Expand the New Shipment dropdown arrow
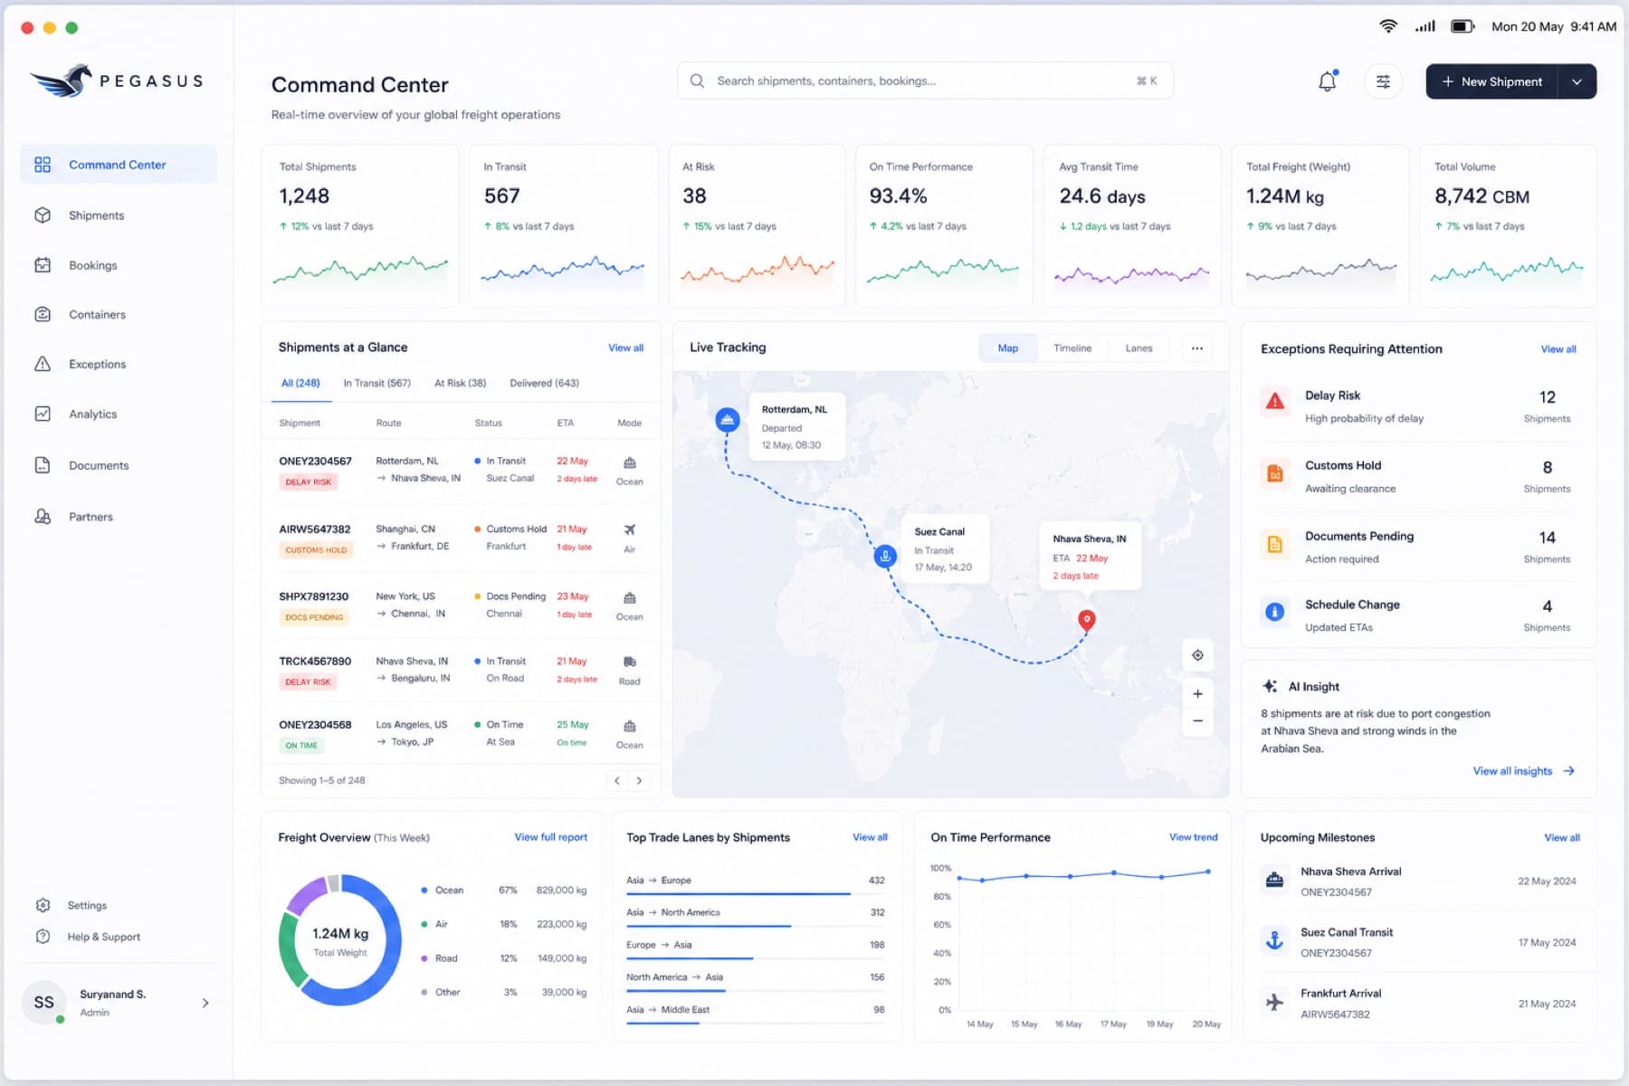The width and height of the screenshot is (1629, 1086). point(1577,81)
